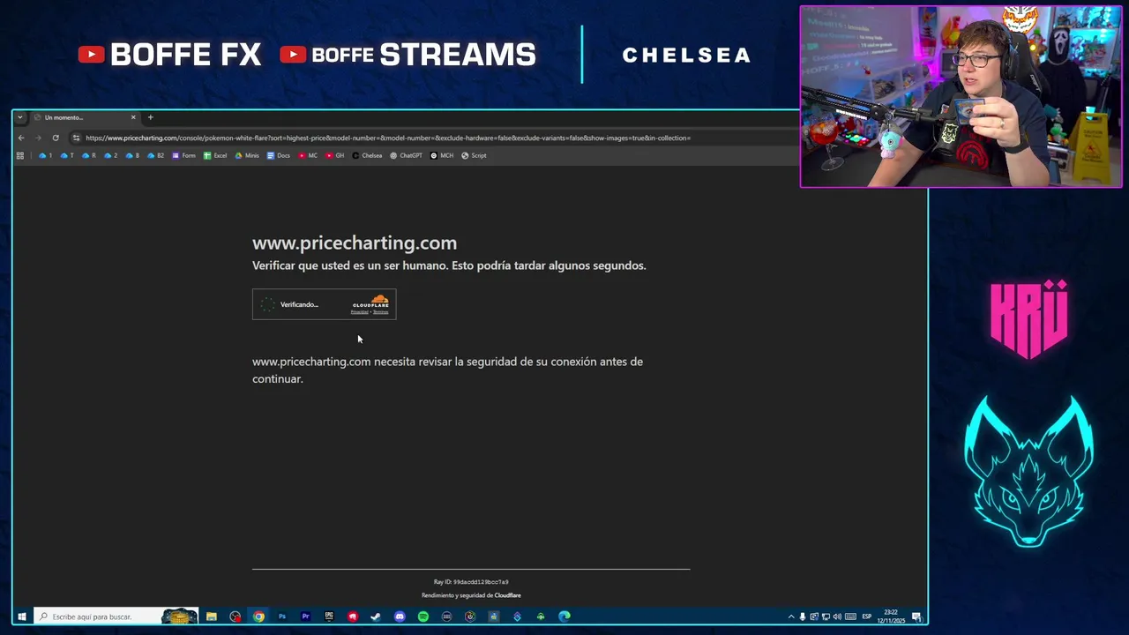This screenshot has width=1129, height=635.
Task: Click the 'www.pricecharting.com' heading text
Action: [355, 243]
